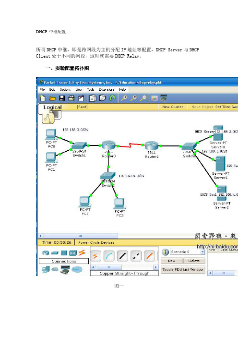Screen dimensions: 238x337
Task: Select the Switch2 device icon
Action: tap(107, 176)
